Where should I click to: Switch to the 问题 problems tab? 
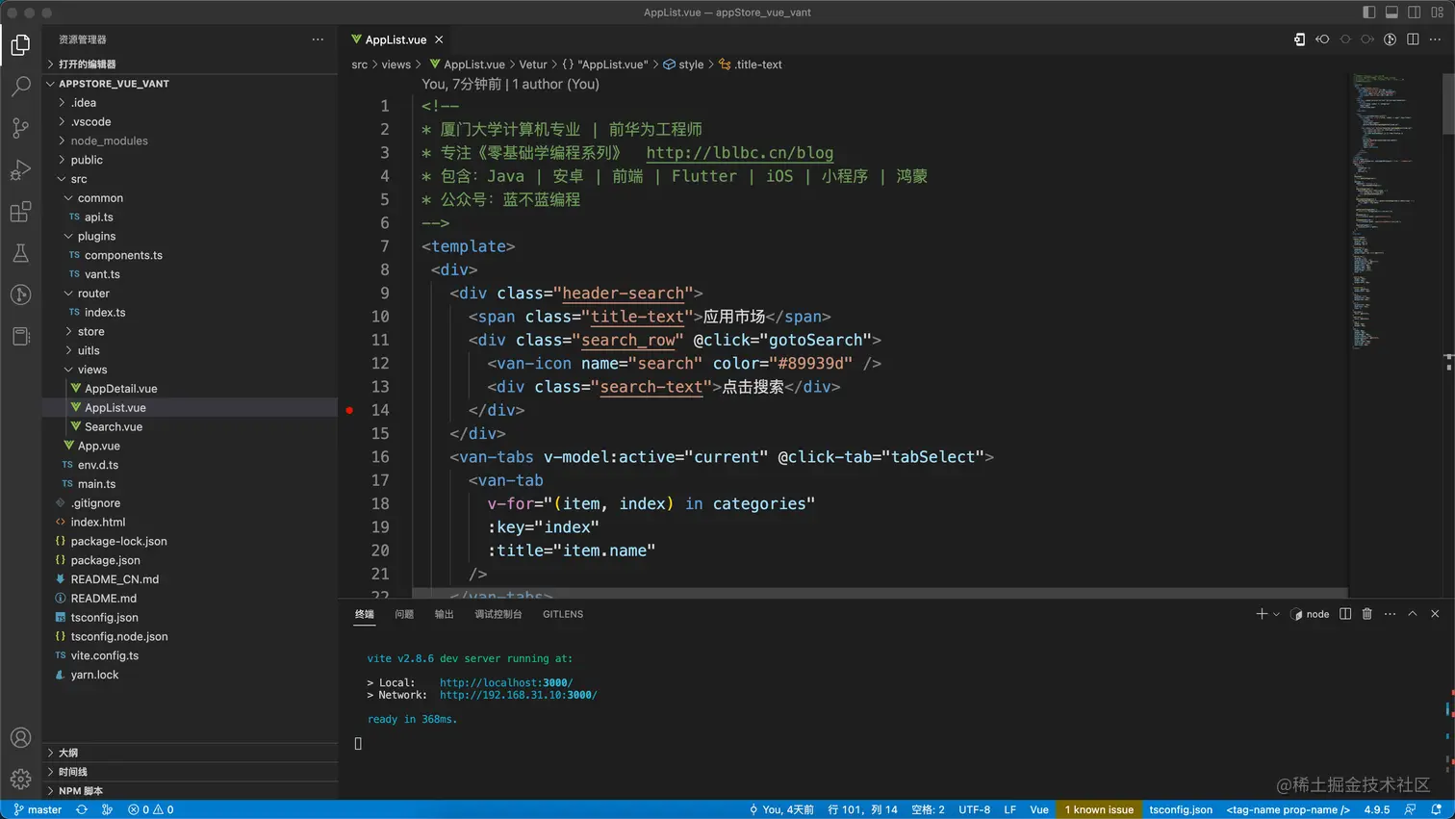(404, 614)
